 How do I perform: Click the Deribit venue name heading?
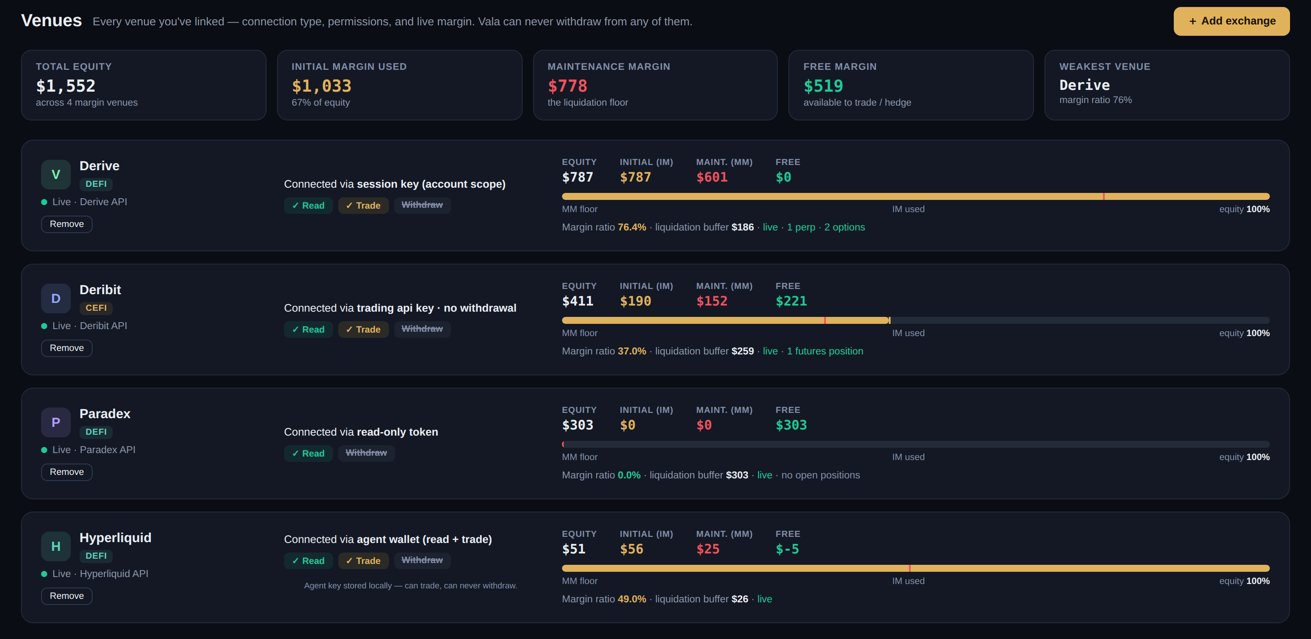100,290
